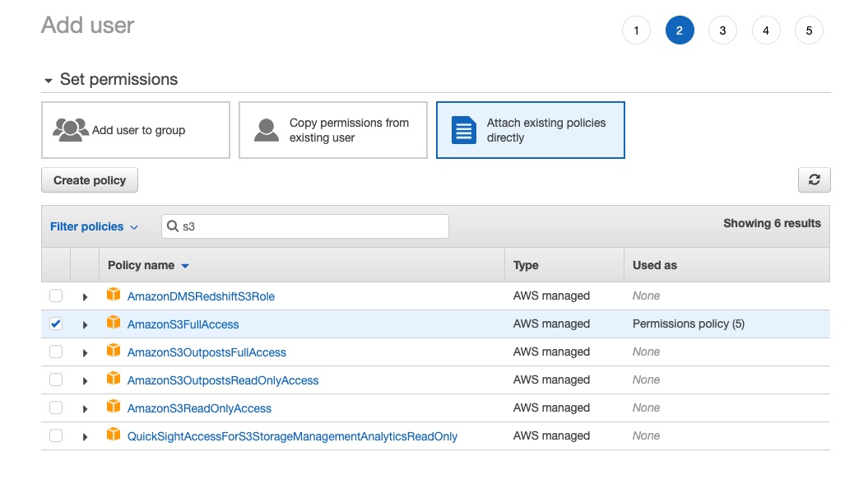
Task: Jump to wizard step 3
Action: pos(722,30)
